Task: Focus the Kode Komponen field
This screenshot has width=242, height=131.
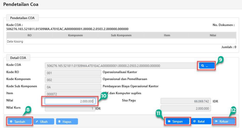Action: tap(73, 80)
